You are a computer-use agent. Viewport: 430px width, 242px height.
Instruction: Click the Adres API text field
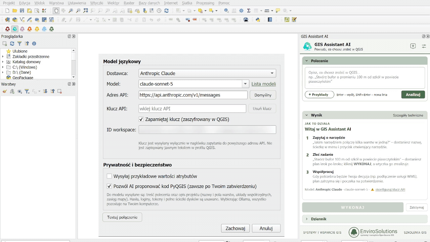pyautogui.click(x=193, y=95)
